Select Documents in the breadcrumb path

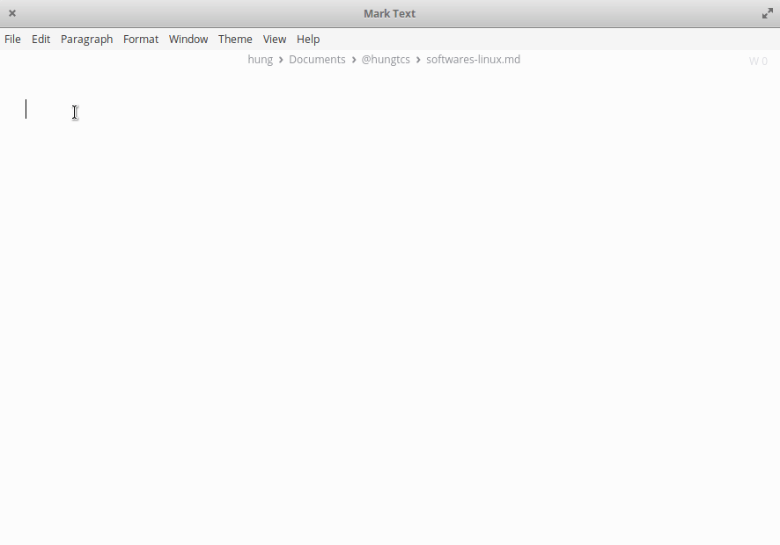[x=317, y=59]
